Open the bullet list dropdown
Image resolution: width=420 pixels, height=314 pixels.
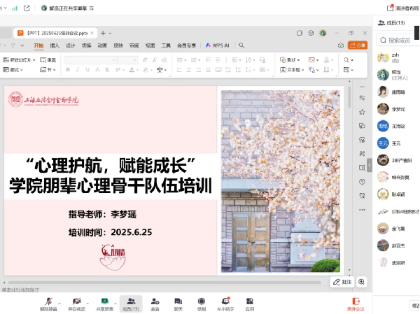[x=185, y=60]
